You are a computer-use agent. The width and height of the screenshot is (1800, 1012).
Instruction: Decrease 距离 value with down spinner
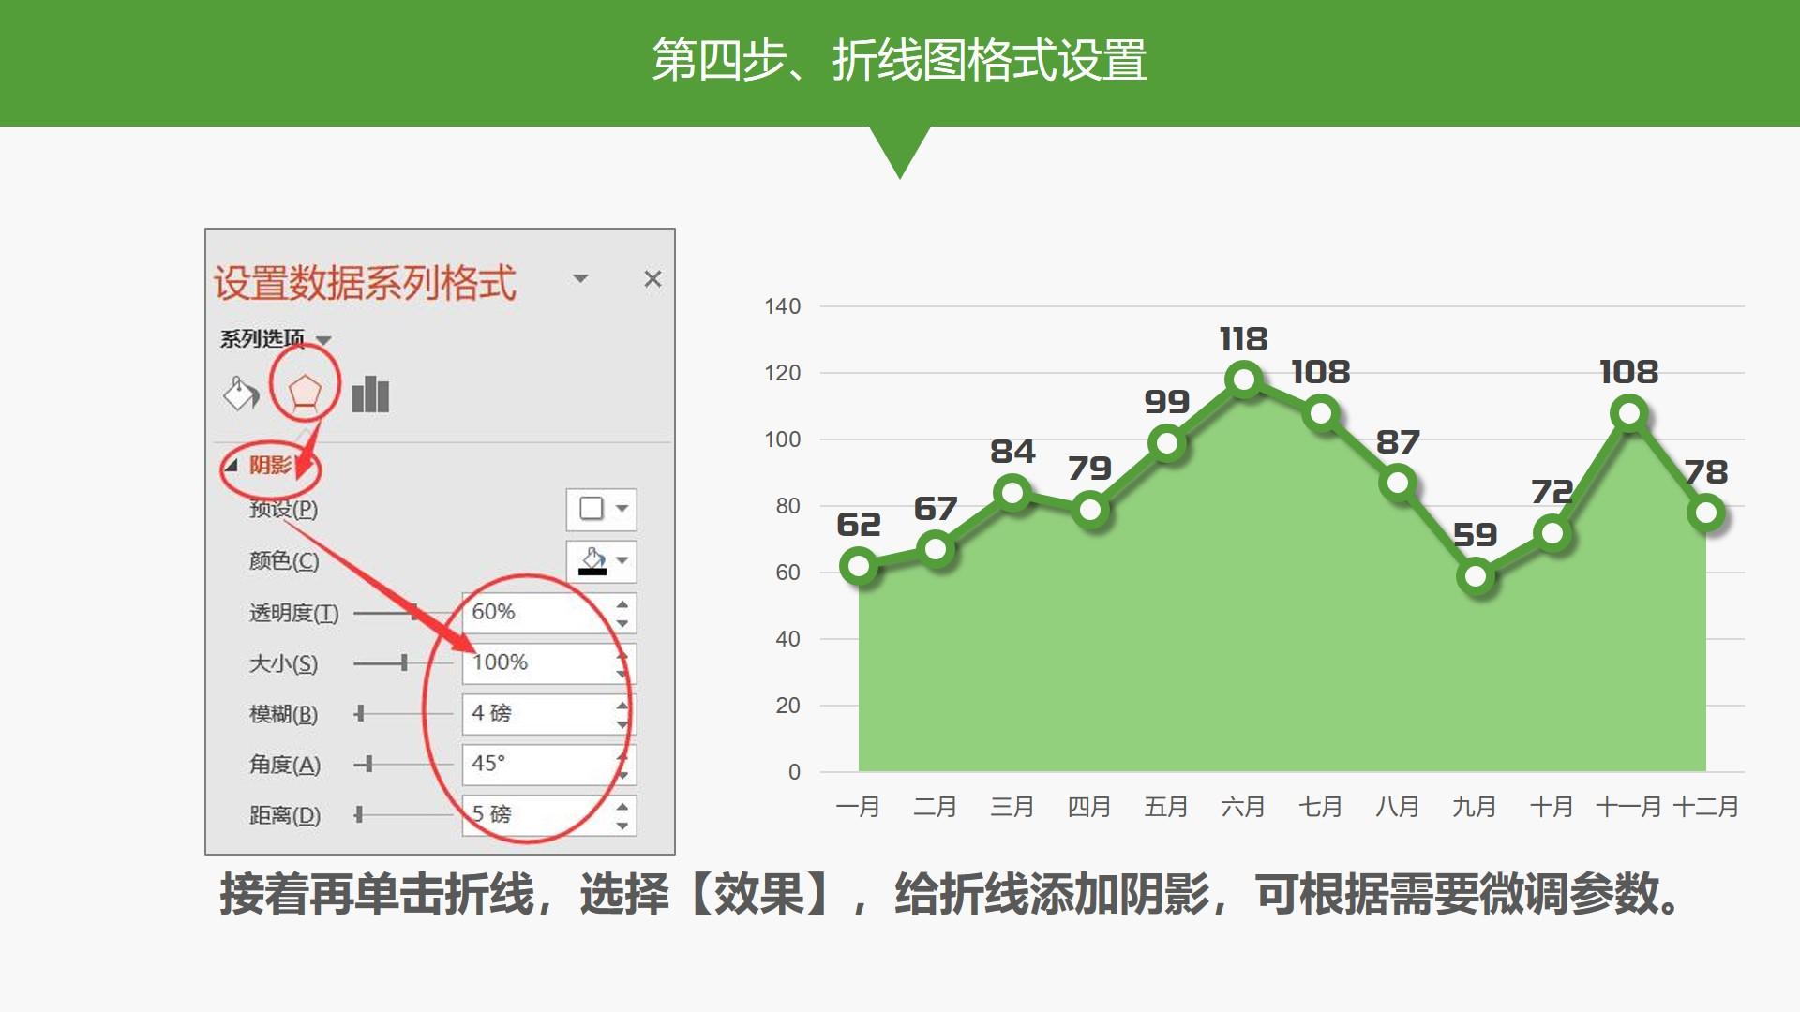pos(623,826)
